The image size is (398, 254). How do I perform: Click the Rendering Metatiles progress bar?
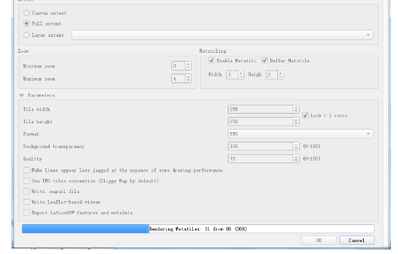click(198, 229)
